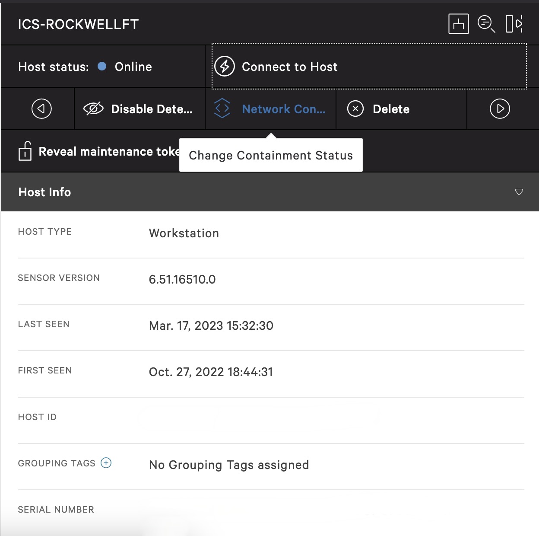
Task: Select first seen value Oct. 27, 2022 18:44:31
Action: (x=211, y=372)
